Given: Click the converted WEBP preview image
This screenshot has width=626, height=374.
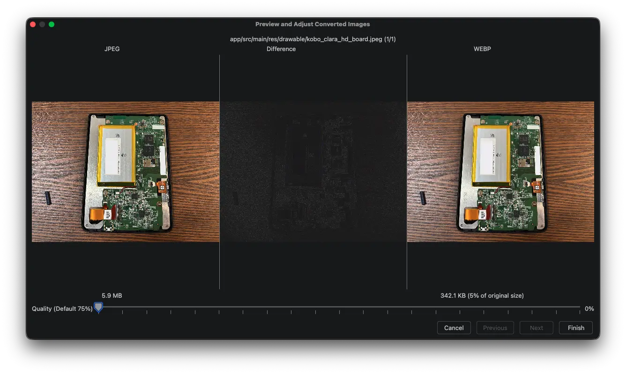Looking at the screenshot, I should [500, 172].
